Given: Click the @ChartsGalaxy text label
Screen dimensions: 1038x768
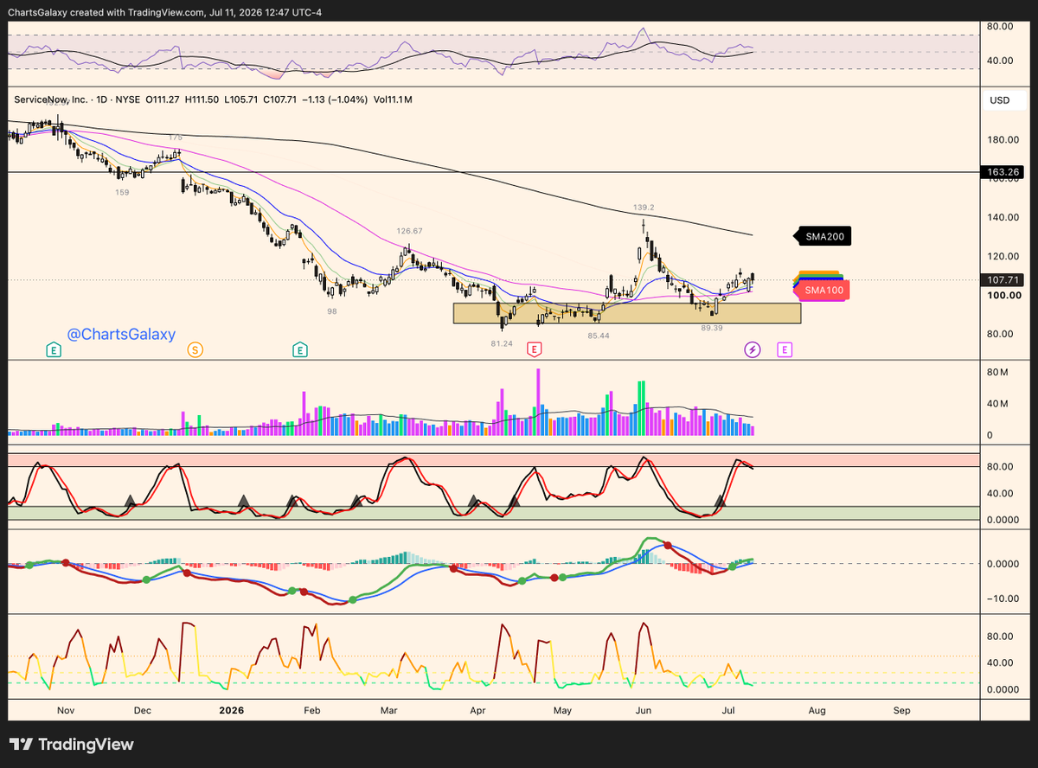Looking at the screenshot, I should point(122,334).
